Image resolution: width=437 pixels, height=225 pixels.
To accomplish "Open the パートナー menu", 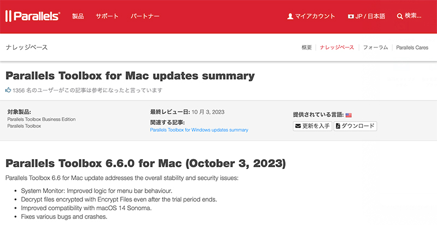I will (145, 16).
